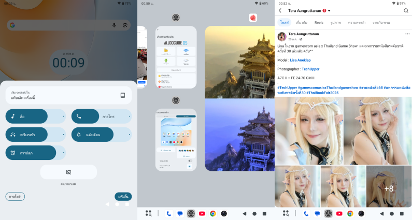412x220 pixels.
Task: Click the alarm (การปลุก) volume slider
Action: coord(35,153)
